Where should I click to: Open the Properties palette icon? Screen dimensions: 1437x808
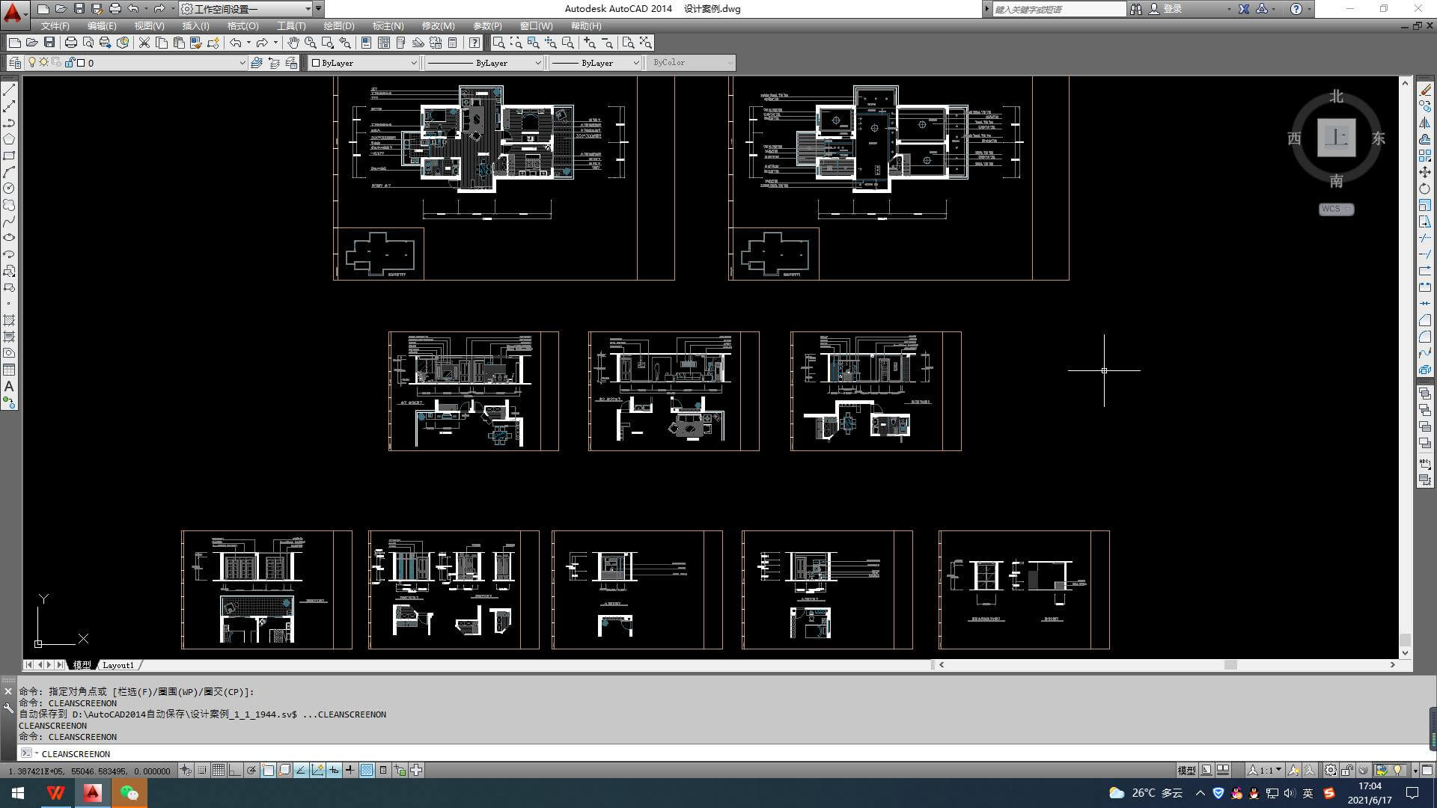(x=366, y=43)
